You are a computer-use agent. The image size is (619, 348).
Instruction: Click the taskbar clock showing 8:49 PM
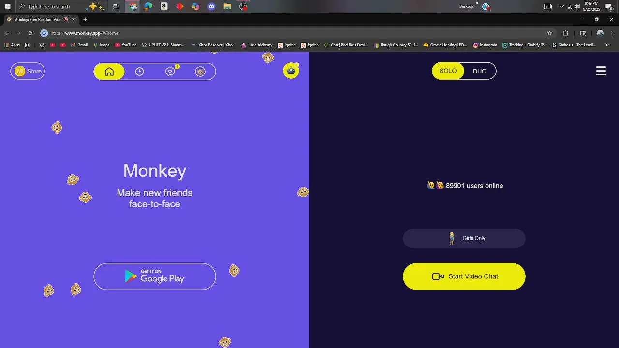pos(591,6)
